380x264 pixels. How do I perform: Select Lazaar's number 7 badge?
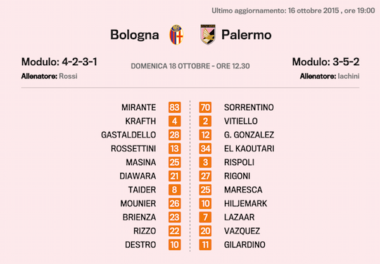coord(205,217)
